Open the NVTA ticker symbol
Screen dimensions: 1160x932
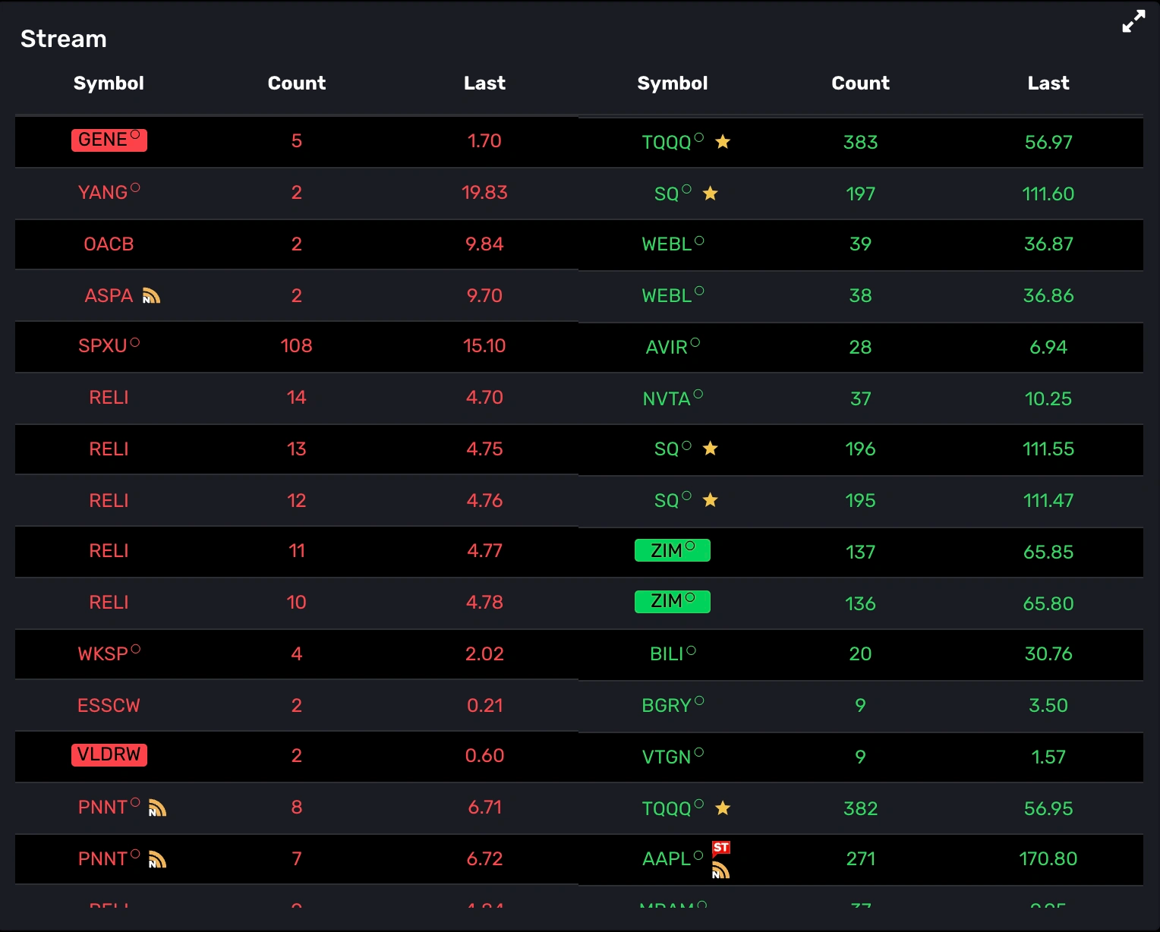tap(667, 399)
